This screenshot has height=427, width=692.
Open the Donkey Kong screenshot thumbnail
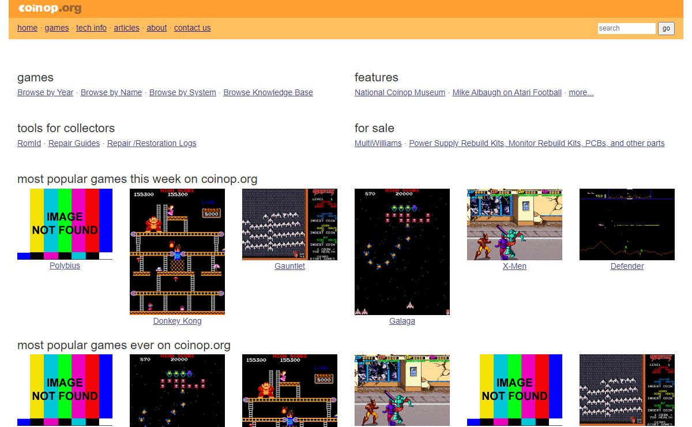click(x=177, y=251)
